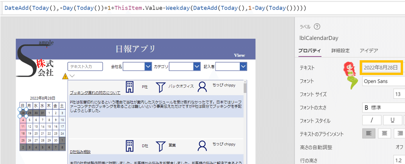Screen dimensions: 405x164
Task: Set text alignment to left
Action: [x=369, y=133]
